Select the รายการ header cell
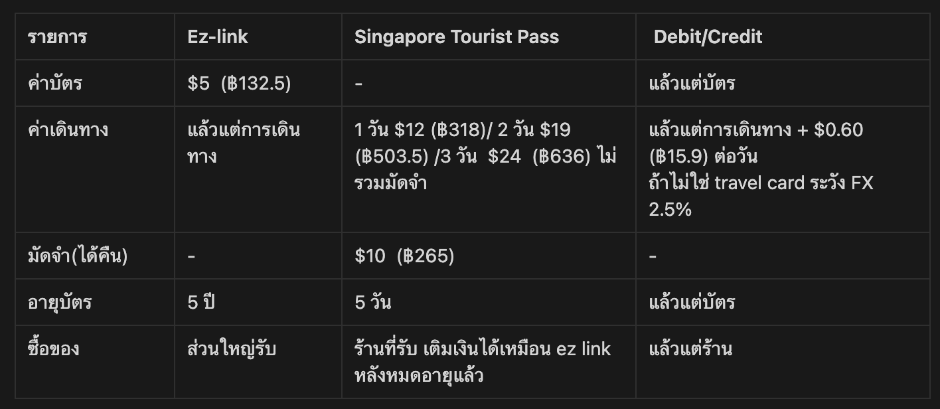Screen dimensions: 940x409 (x=57, y=37)
